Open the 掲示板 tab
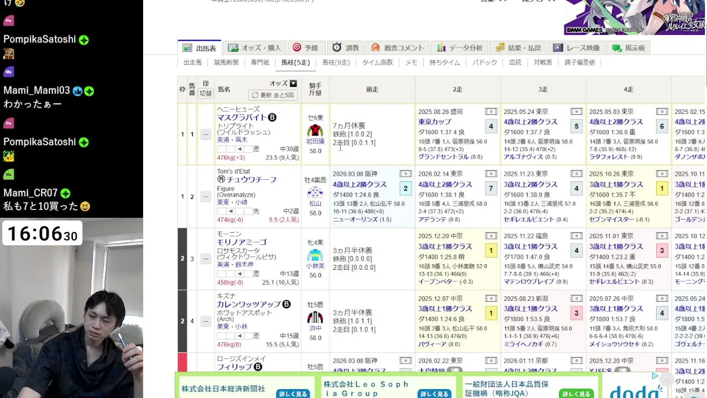The height and width of the screenshot is (398, 707). (629, 48)
